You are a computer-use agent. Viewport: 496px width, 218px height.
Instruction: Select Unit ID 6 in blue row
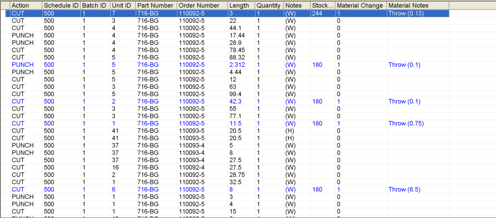[114, 189]
